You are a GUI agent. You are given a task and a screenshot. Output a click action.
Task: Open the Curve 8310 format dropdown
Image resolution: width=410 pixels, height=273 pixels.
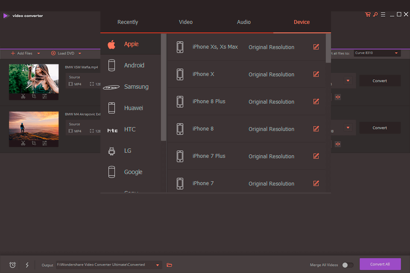click(377, 53)
